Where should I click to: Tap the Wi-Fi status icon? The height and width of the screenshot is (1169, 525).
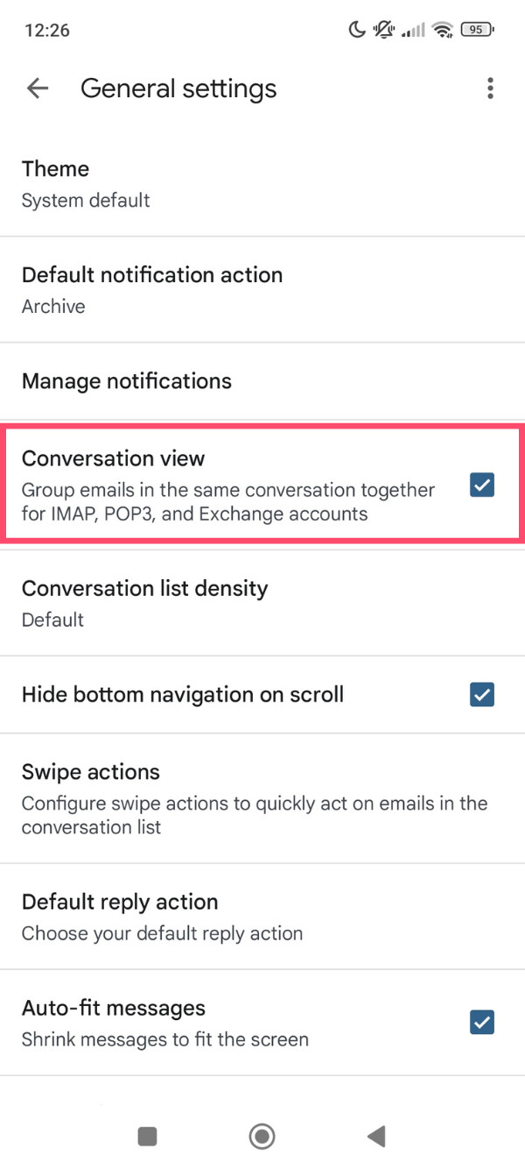coord(443,29)
